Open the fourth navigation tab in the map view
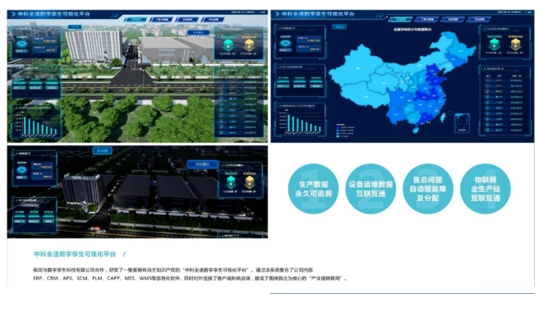 tap(479, 20)
